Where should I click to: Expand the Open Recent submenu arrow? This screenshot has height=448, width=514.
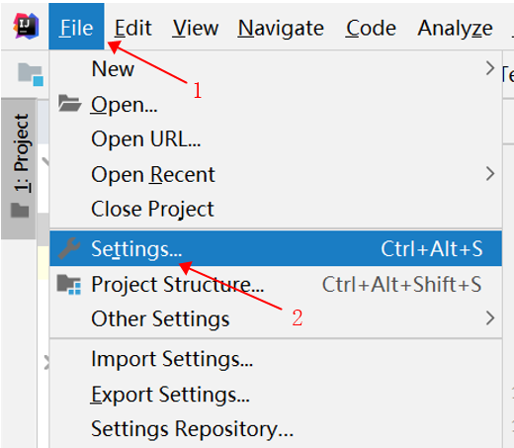[x=490, y=174]
